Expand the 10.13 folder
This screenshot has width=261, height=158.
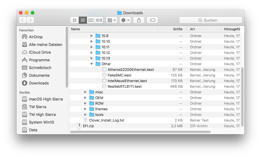click(x=92, y=58)
